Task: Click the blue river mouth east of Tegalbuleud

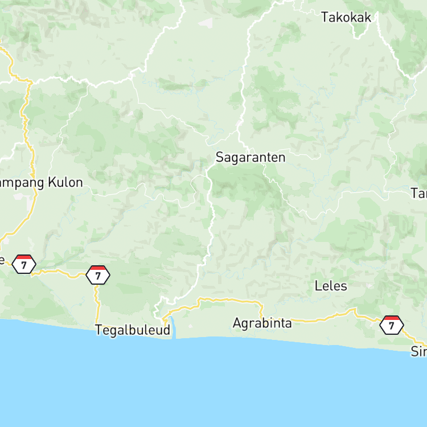Action: pyautogui.click(x=173, y=327)
